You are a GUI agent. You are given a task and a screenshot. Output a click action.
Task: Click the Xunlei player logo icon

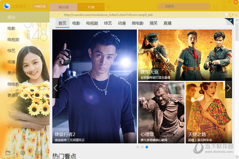[x=7, y=6]
